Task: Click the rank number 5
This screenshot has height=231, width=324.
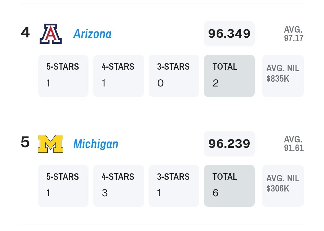Action: pos(25,142)
